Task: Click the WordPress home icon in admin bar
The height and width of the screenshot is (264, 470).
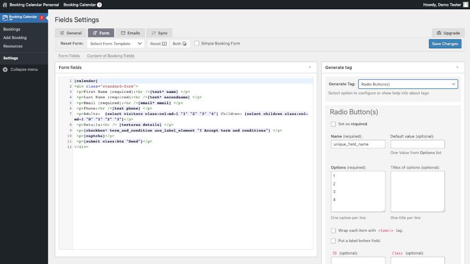Action: [x=5, y=4]
